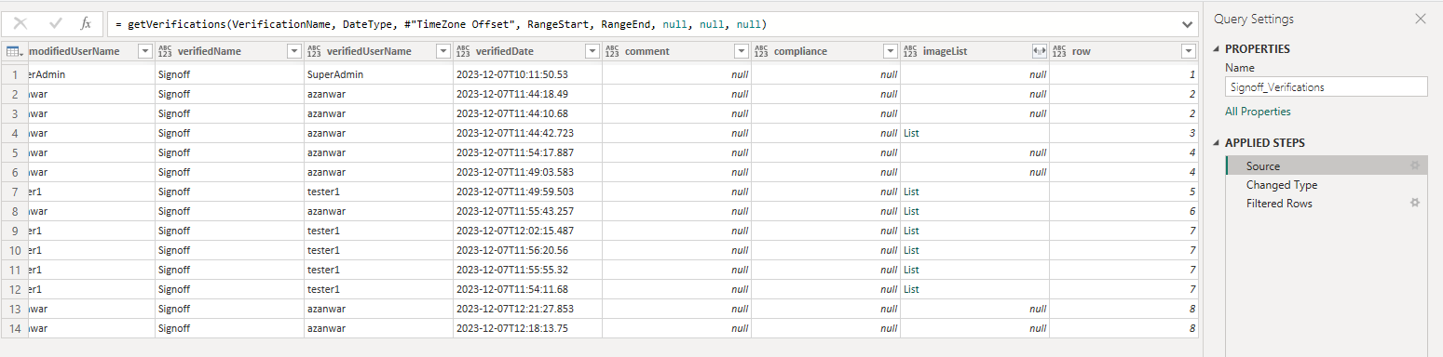Change data type icon of compliance column
1443x357 pixels.
pyautogui.click(x=762, y=52)
